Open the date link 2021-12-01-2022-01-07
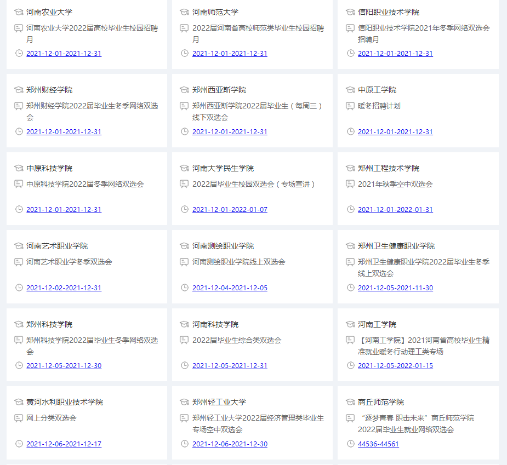 (230, 210)
